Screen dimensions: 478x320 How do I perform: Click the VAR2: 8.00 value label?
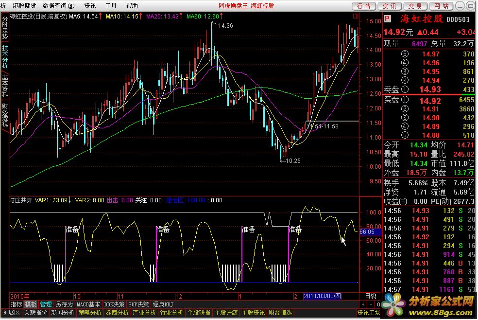[x=89, y=200]
